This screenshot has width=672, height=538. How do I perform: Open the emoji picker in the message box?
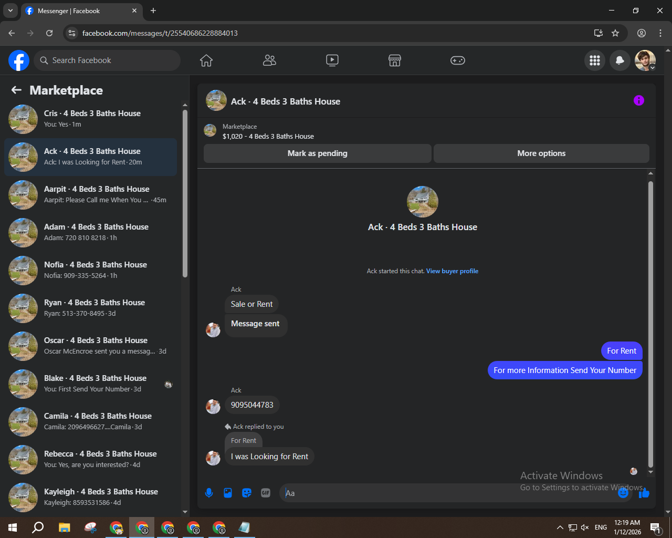coord(623,493)
